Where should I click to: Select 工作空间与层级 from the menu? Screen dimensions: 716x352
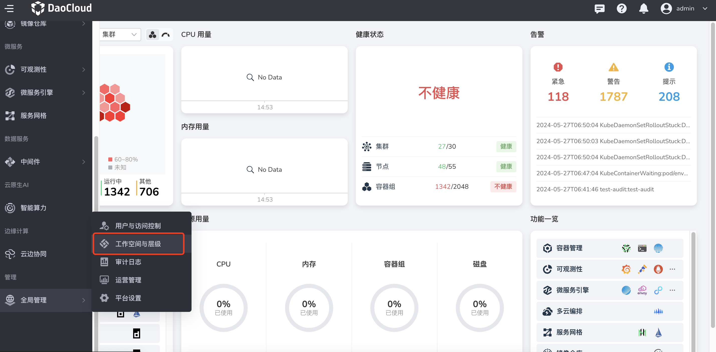(x=138, y=243)
